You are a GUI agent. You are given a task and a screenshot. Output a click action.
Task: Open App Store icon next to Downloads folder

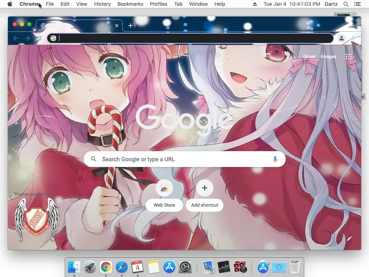coord(263,267)
